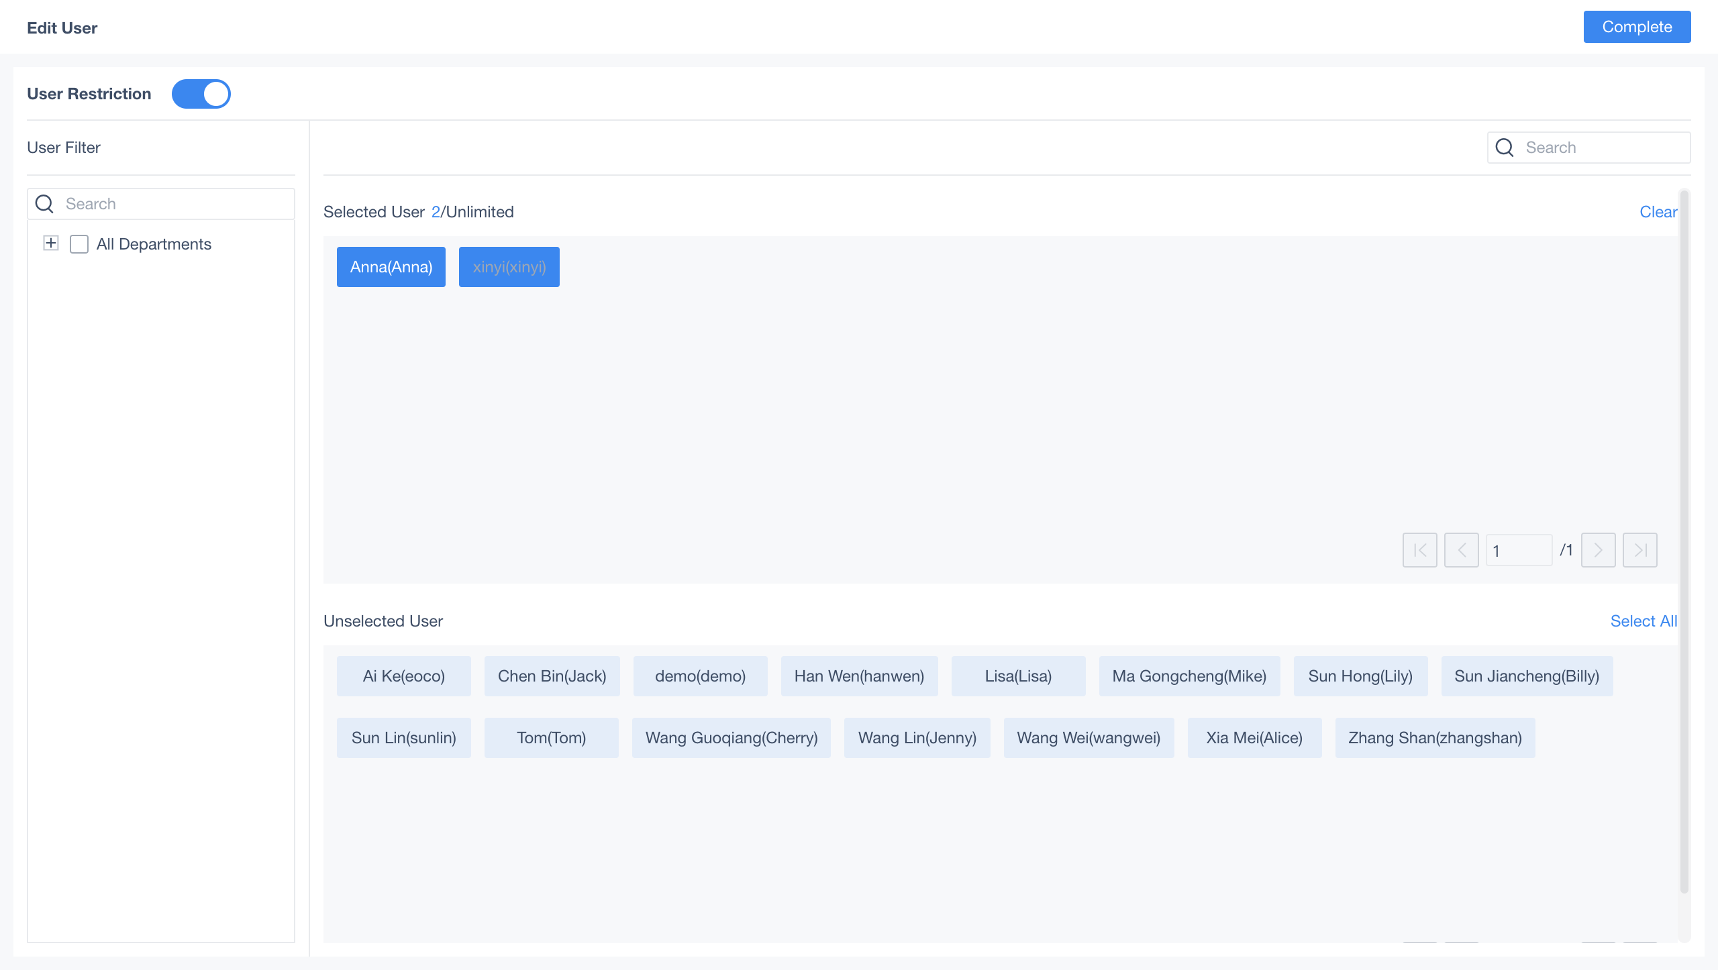The height and width of the screenshot is (970, 1718).
Task: Check the All Departments checkbox
Action: [79, 244]
